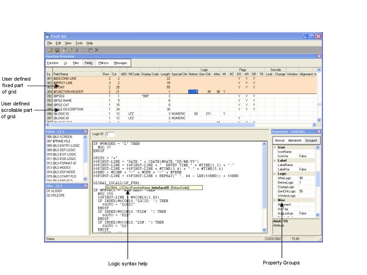Click the Properties list scrollbar down arrow
The width and height of the screenshot is (367, 275).
[317, 214]
